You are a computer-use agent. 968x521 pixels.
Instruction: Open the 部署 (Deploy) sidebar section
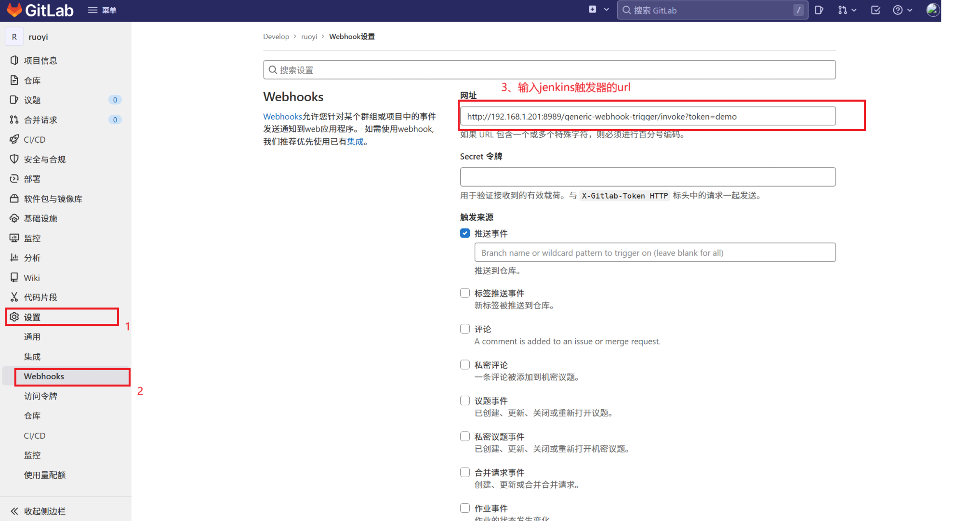coord(32,179)
